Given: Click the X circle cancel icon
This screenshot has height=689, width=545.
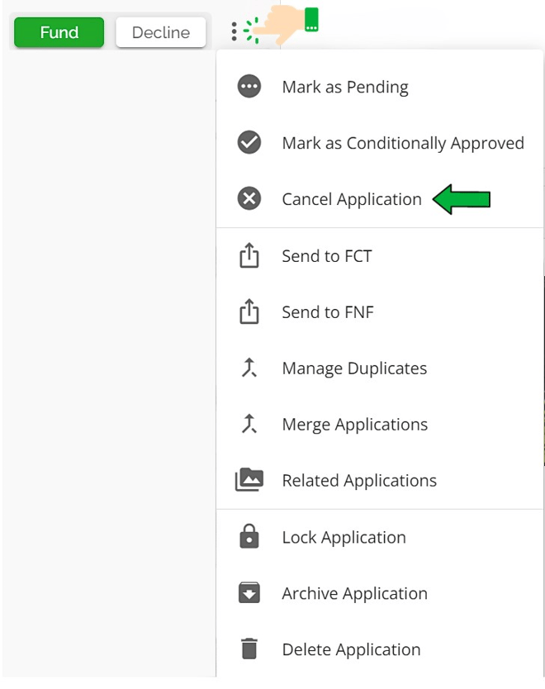Looking at the screenshot, I should 249,198.
